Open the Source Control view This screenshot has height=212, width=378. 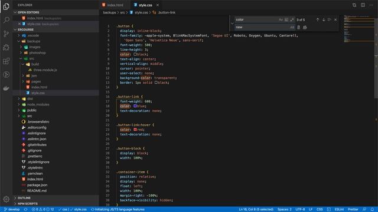click(6, 34)
